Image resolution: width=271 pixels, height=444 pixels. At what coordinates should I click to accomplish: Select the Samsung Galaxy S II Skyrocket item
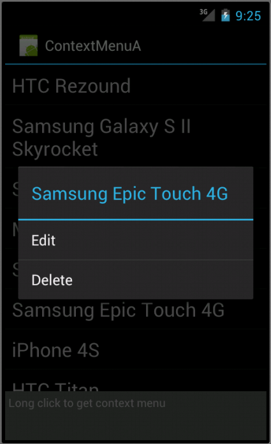click(x=136, y=137)
